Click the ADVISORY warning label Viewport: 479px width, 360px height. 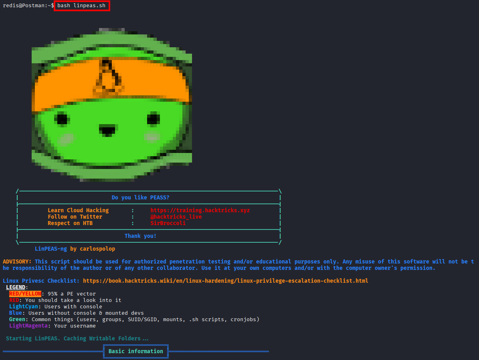click(x=17, y=261)
